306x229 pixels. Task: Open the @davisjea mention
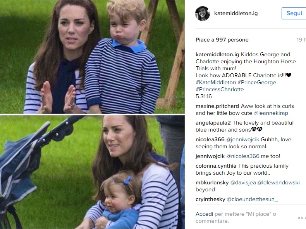click(x=243, y=182)
